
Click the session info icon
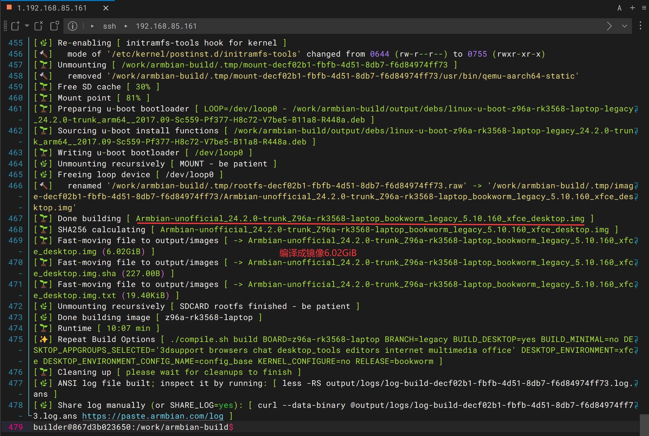73,26
